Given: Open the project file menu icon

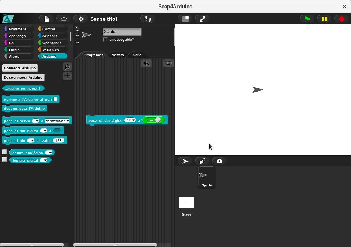Looking at the screenshot, I should click(46, 19).
